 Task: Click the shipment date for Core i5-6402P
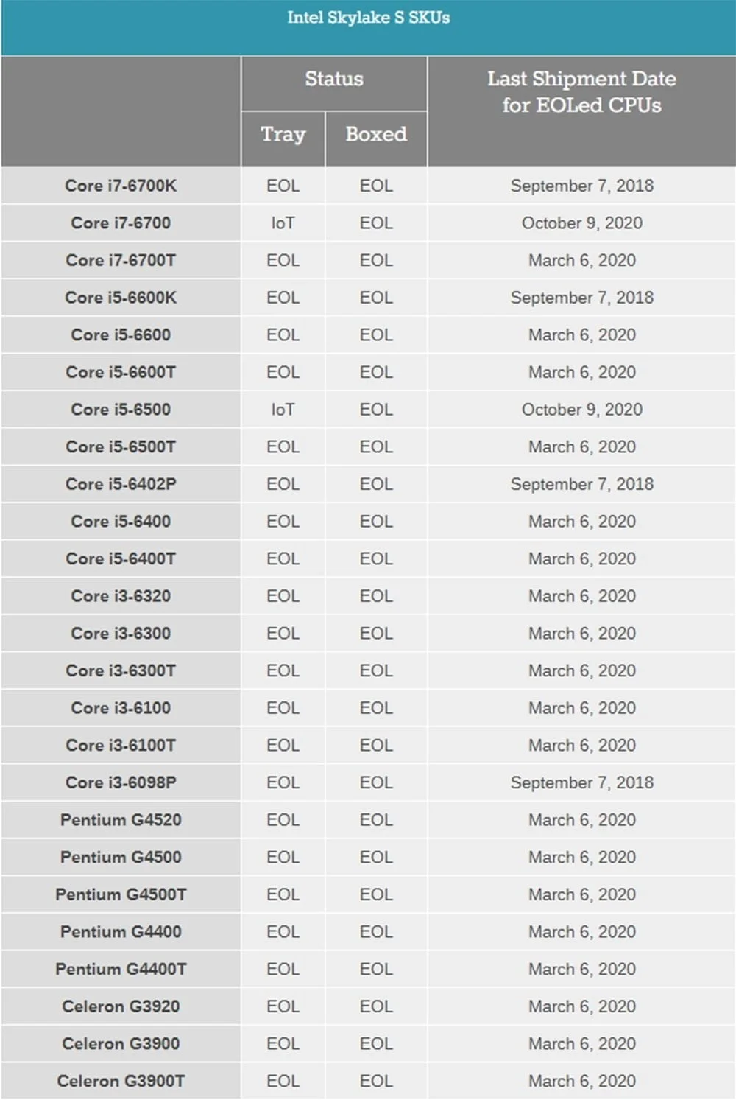[581, 484]
